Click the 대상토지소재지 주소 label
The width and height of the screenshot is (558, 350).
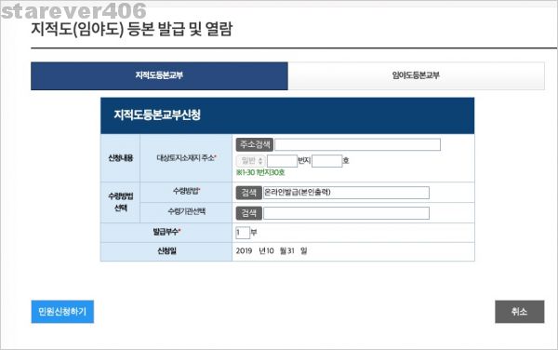(187, 157)
